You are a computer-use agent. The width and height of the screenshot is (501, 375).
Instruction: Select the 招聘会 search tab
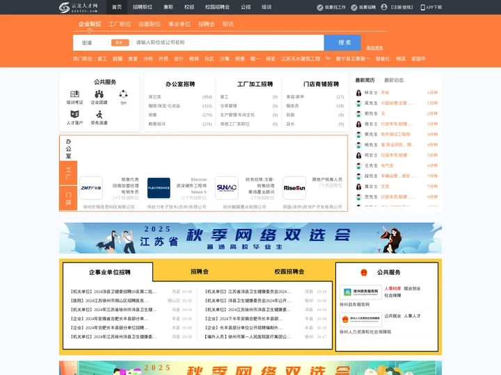[207, 24]
